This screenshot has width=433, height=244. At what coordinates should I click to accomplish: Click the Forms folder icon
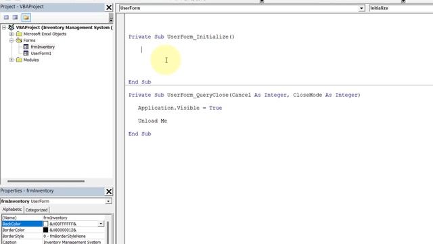(x=19, y=41)
